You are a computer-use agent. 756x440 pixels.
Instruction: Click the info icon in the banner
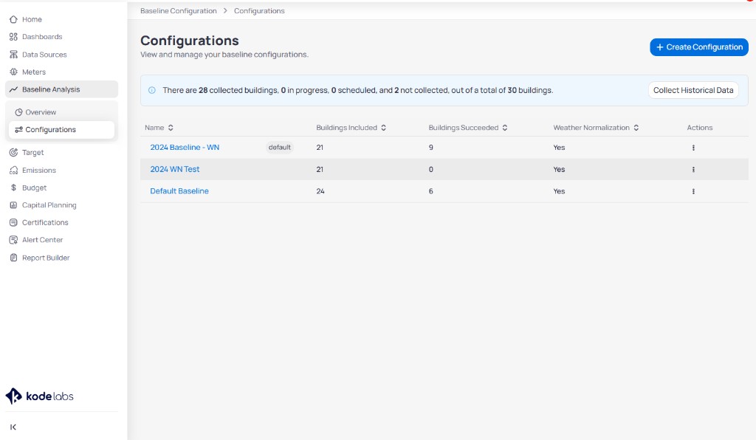(x=152, y=90)
